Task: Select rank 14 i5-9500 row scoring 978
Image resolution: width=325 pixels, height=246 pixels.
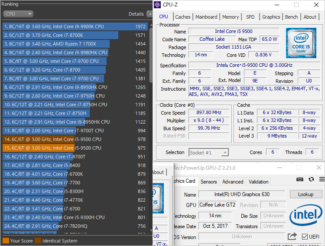Action: point(75,139)
